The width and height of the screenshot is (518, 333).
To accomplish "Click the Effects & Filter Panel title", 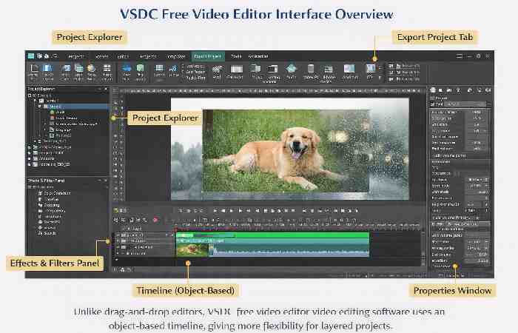I will pyautogui.click(x=46, y=181).
